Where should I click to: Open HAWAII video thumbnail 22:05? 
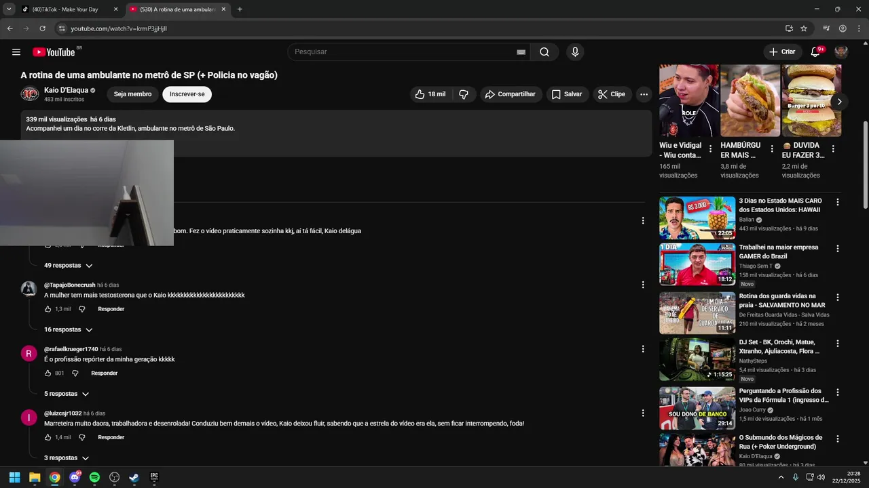[x=697, y=218]
